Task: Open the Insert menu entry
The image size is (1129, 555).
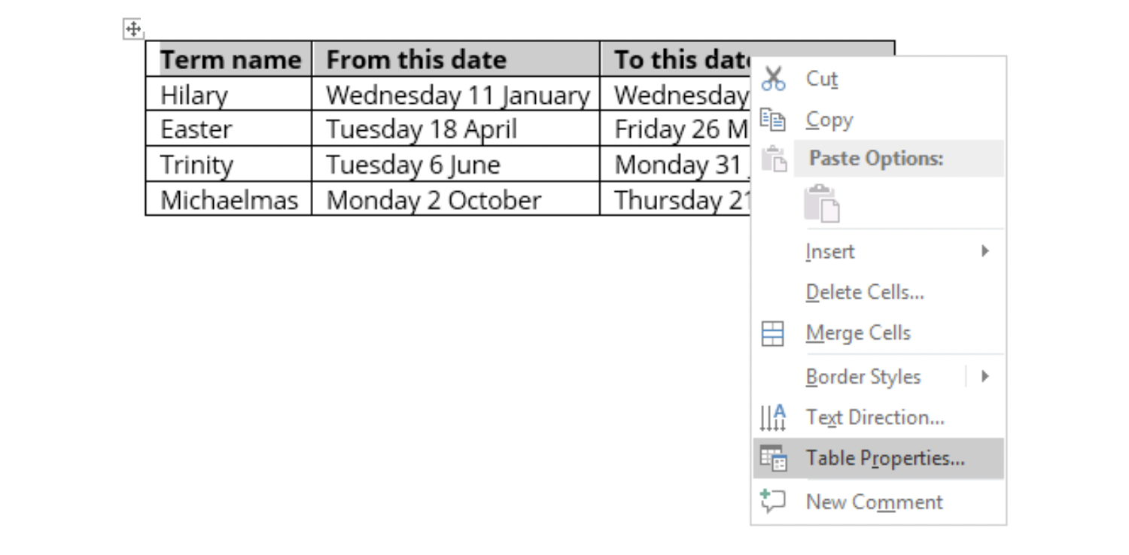Action: pyautogui.click(x=878, y=250)
